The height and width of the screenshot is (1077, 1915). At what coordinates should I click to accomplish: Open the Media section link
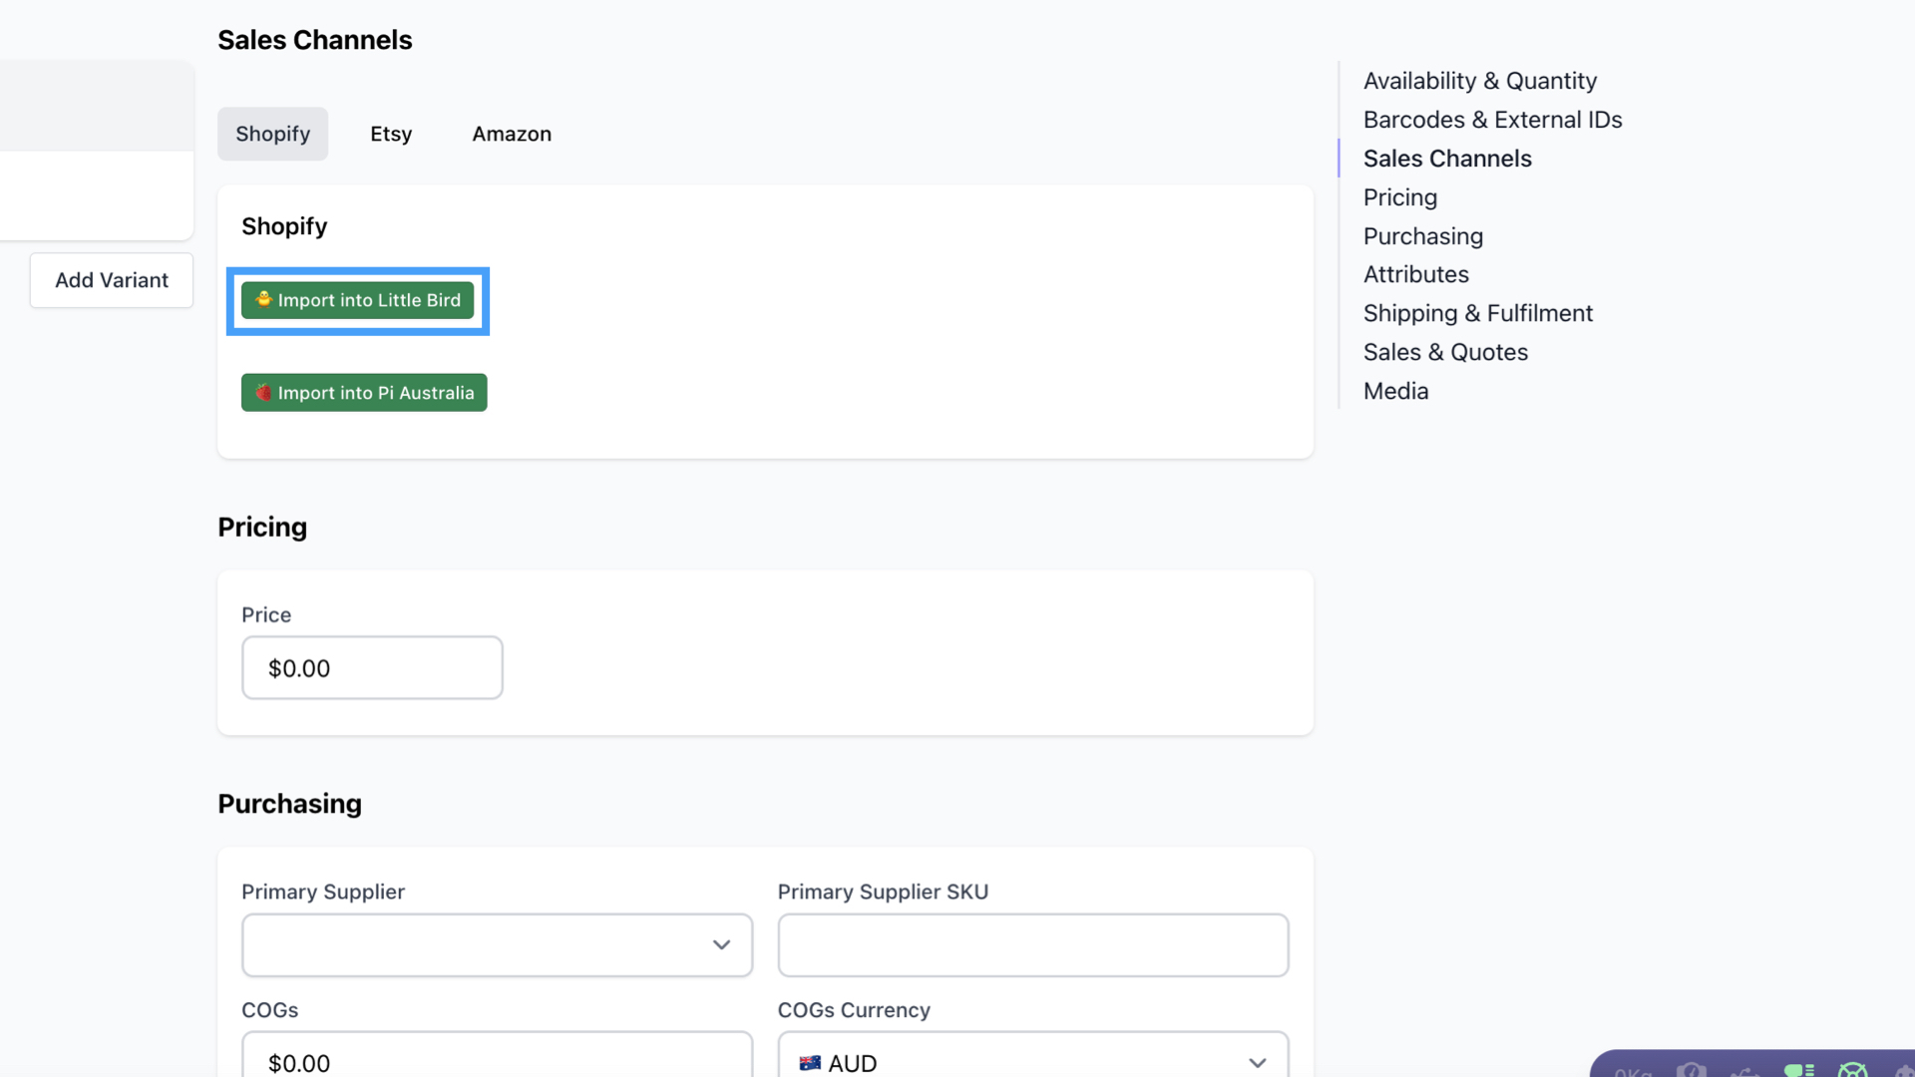tap(1395, 391)
